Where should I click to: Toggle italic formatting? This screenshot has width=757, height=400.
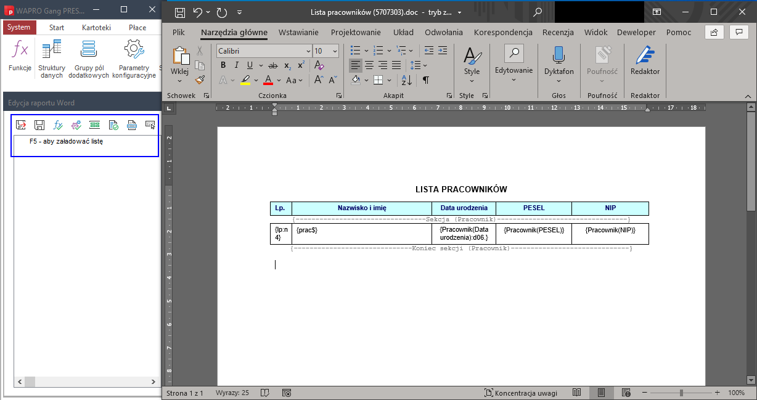pos(237,65)
